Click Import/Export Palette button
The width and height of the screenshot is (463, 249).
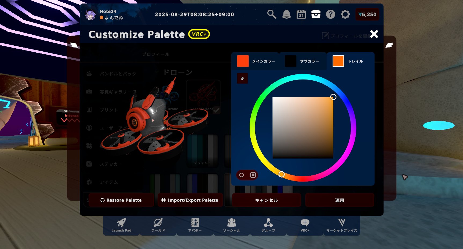pos(190,200)
